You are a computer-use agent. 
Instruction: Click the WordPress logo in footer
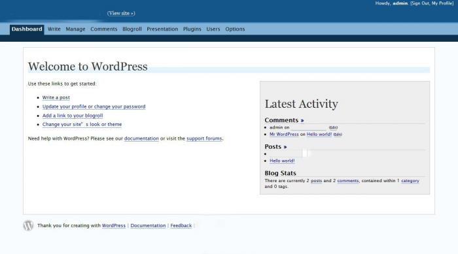click(x=28, y=225)
